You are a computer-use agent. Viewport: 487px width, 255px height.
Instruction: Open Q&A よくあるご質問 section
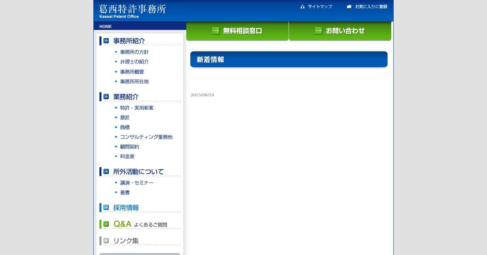point(140,224)
